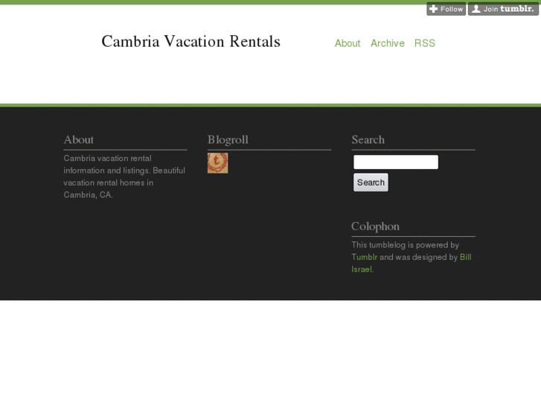541x406 pixels.
Task: Click the Tumblr blogroll avatar icon
Action: click(218, 163)
